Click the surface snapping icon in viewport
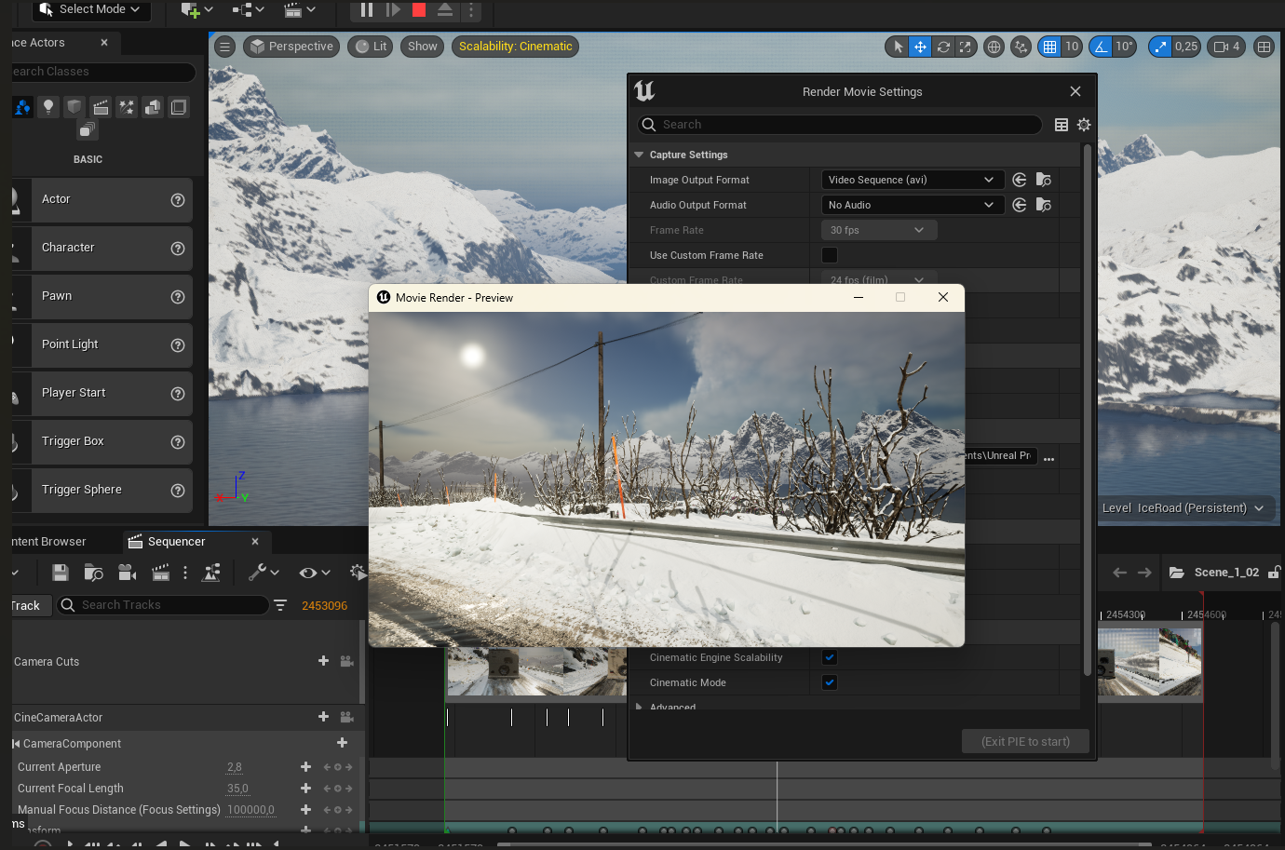 pyautogui.click(x=1021, y=47)
